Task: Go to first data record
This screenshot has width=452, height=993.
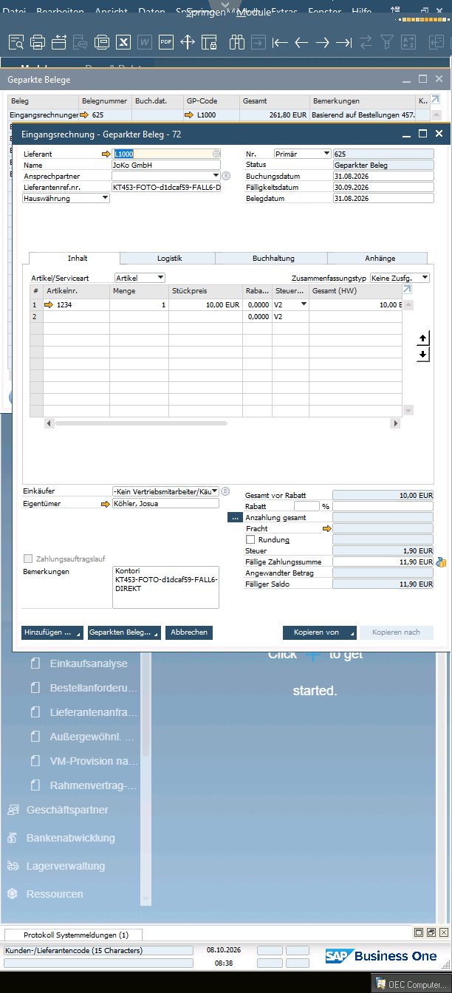Action: 280,42
